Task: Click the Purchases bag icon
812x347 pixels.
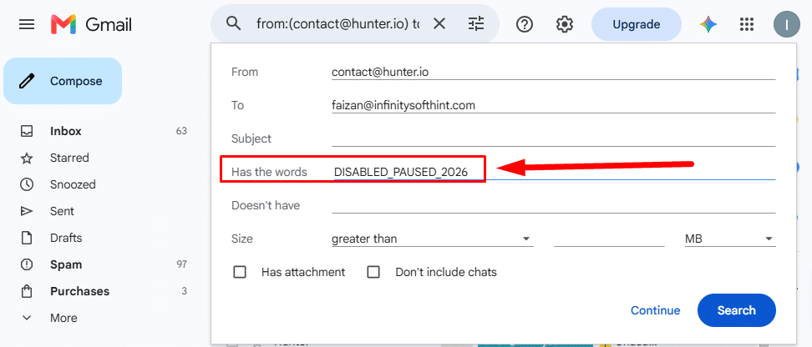Action: coord(27,291)
